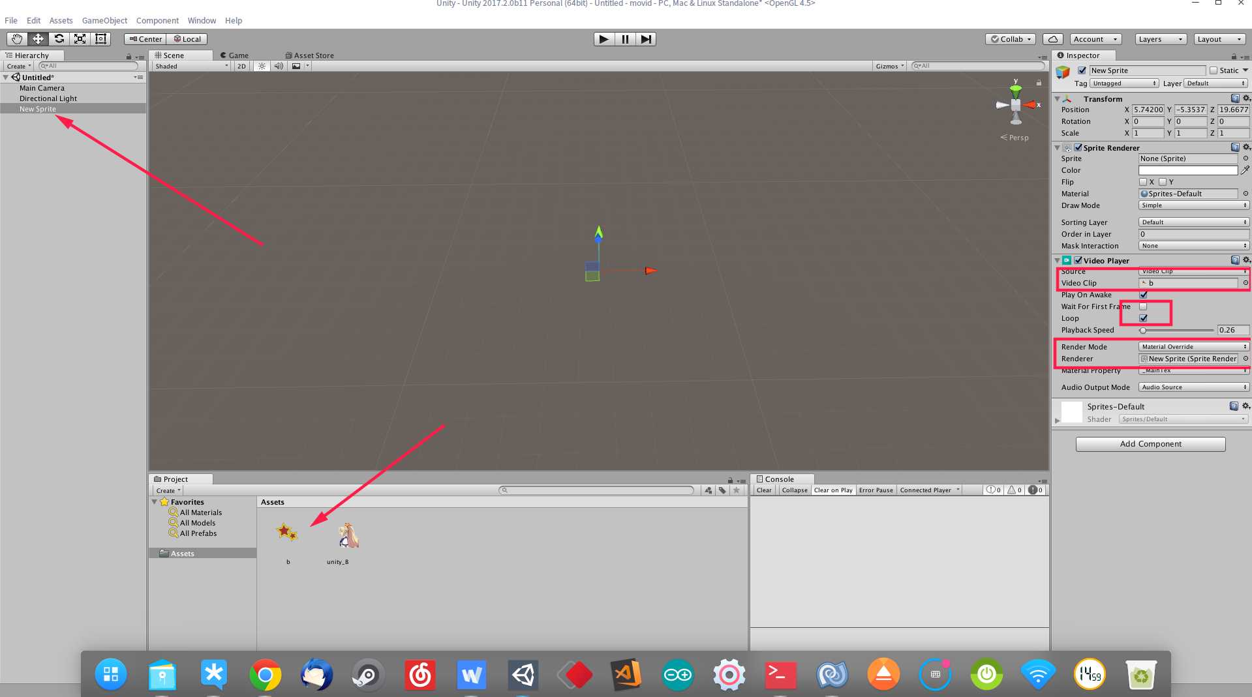Disable the Video Player component checkbox
1252x697 pixels.
pos(1078,260)
